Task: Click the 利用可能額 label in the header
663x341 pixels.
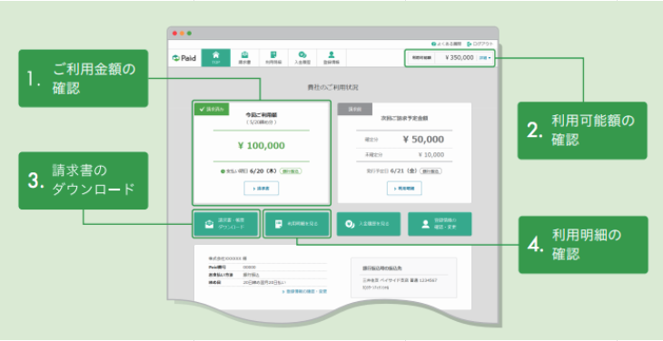Action: coord(422,58)
